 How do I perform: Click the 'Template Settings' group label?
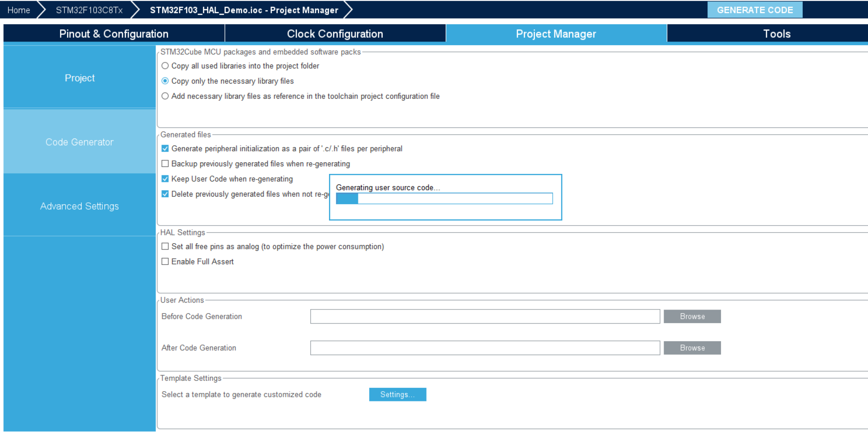click(x=191, y=378)
